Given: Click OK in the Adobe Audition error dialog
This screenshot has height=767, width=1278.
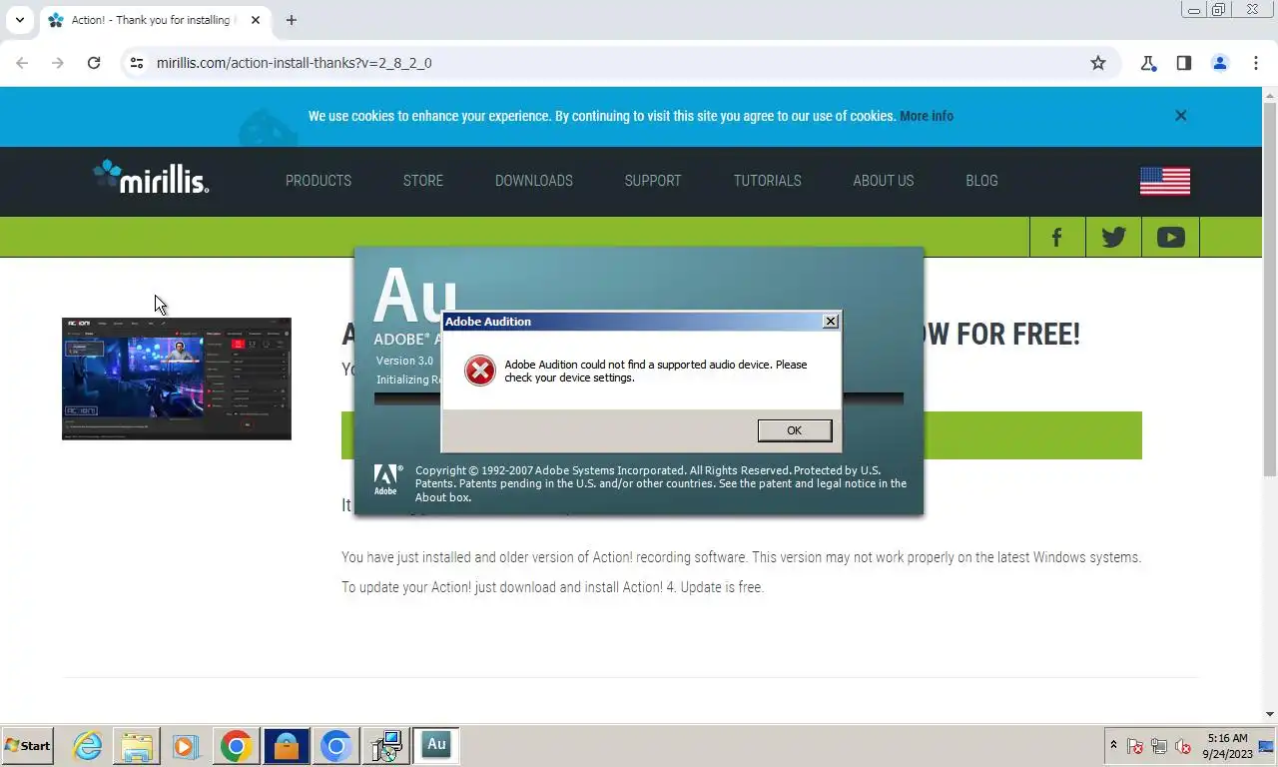Looking at the screenshot, I should coord(794,430).
